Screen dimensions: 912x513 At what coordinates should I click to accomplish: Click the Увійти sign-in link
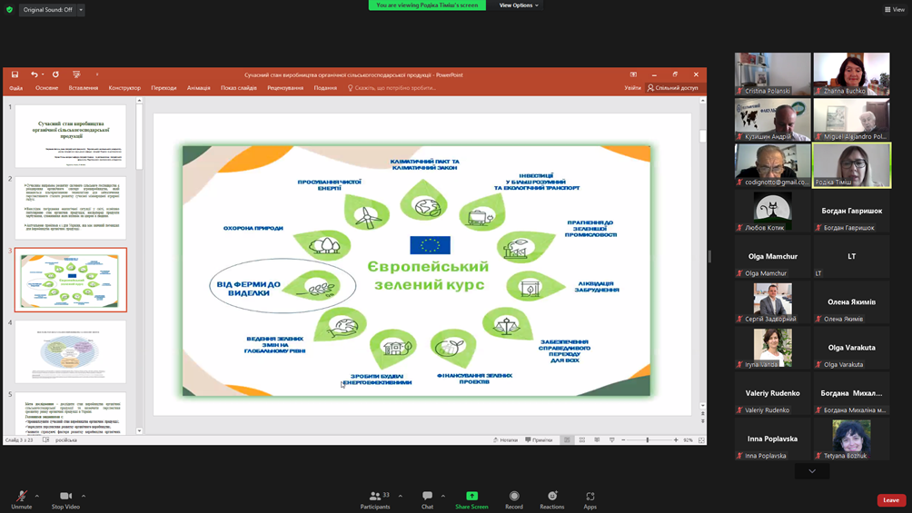632,88
